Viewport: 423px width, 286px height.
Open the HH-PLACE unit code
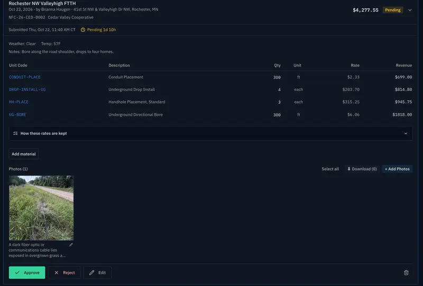19,102
